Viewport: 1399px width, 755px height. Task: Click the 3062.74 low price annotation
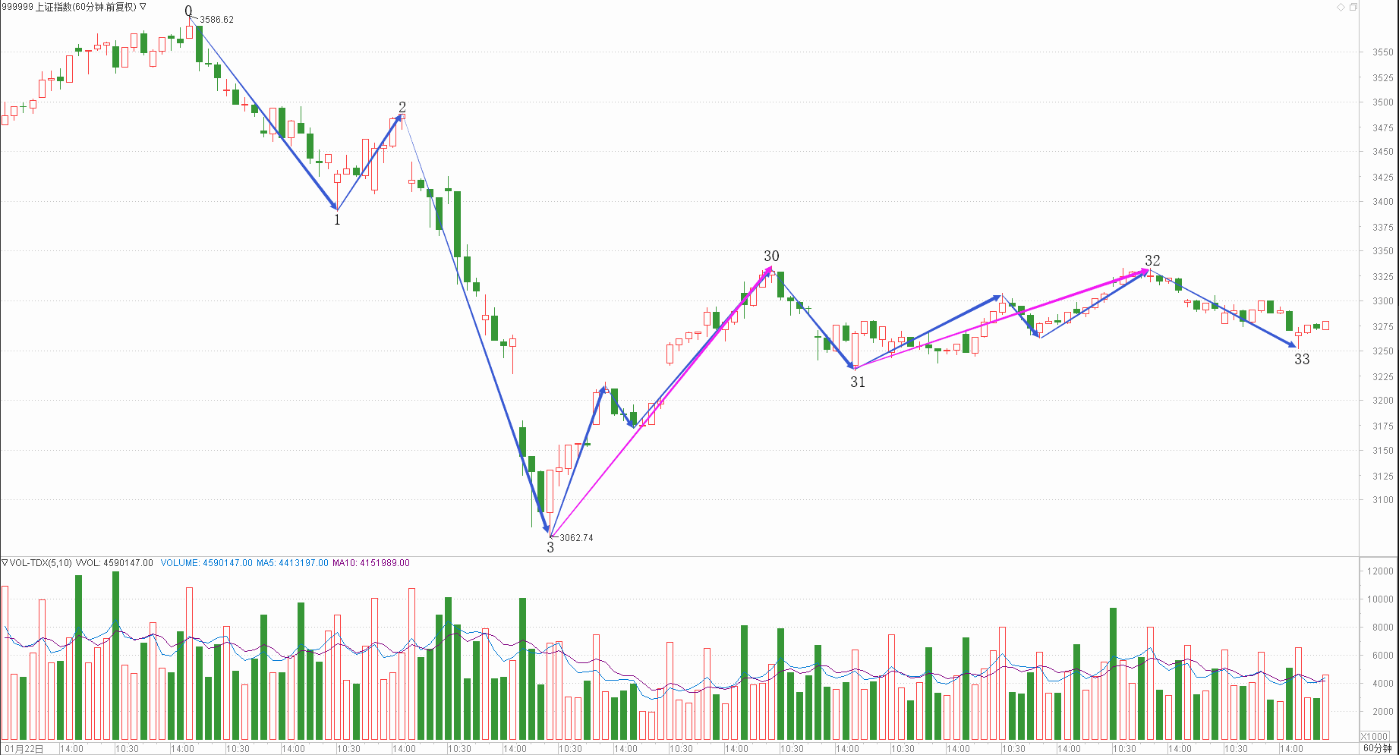[x=576, y=538]
